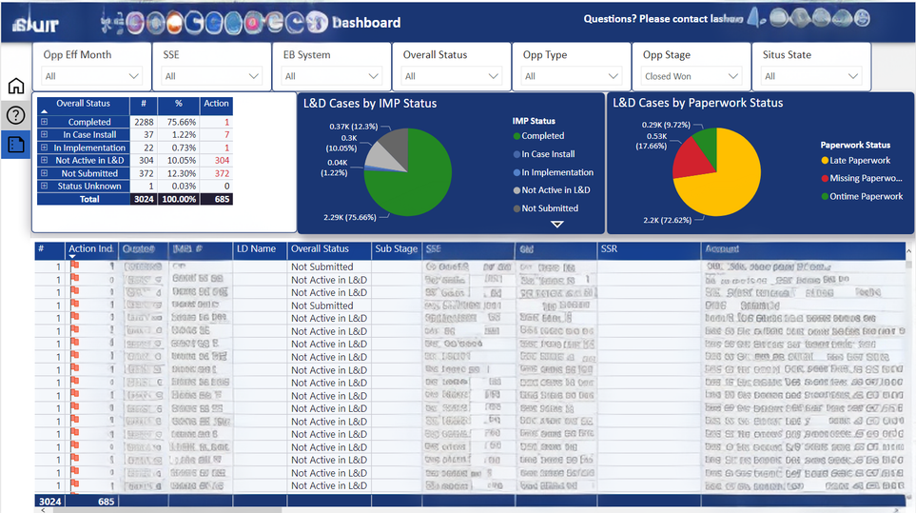Show more IMP Status legend items arrow
Viewport: 916px width, 513px height.
click(x=557, y=224)
